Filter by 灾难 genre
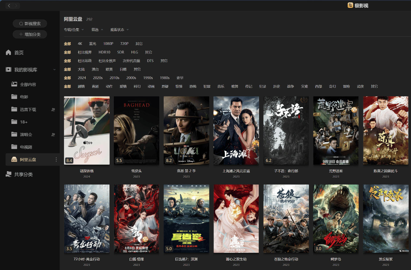The image size is (411, 270). coord(305,86)
